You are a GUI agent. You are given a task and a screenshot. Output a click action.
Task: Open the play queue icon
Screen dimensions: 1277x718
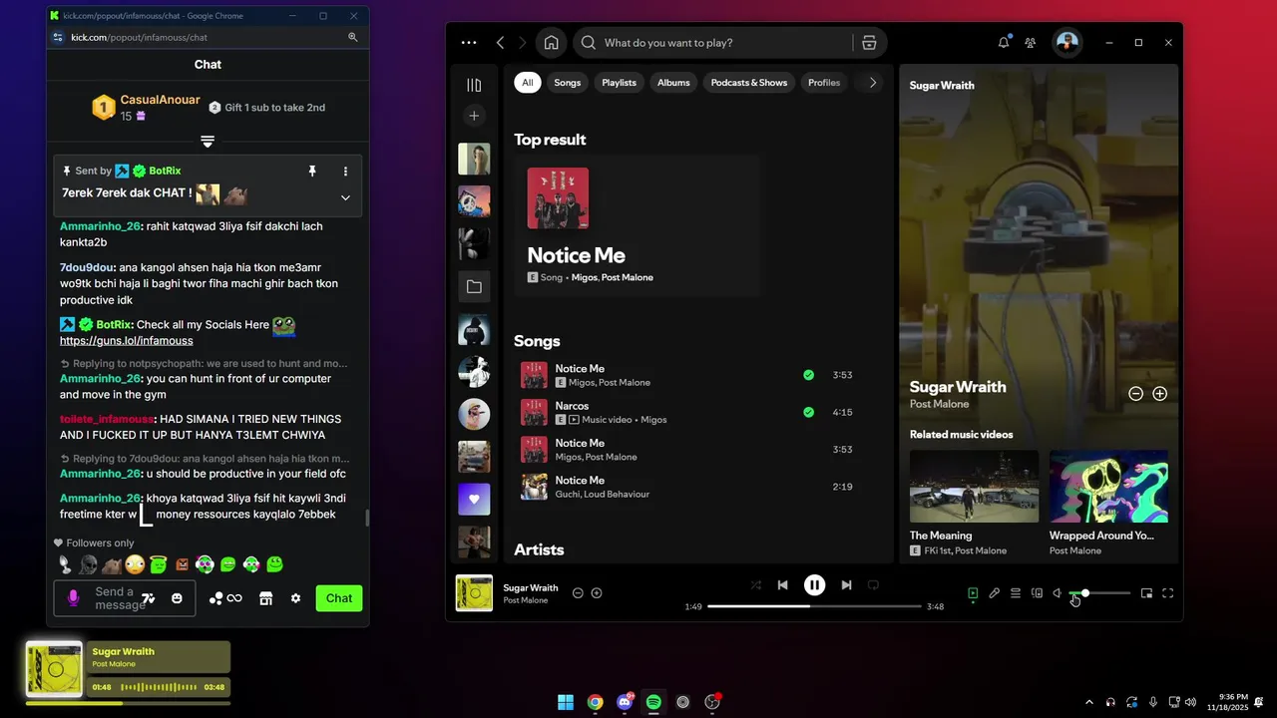coord(1016,593)
